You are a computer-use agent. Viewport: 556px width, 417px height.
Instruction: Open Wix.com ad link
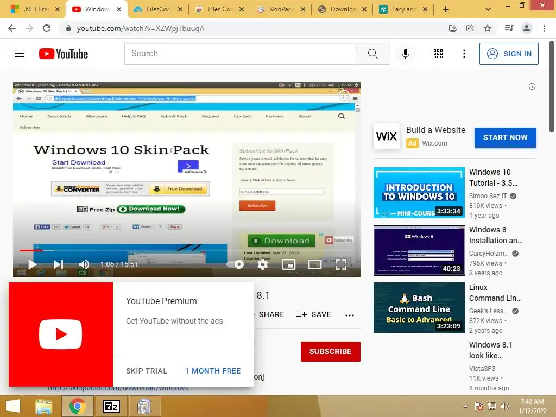tap(434, 143)
